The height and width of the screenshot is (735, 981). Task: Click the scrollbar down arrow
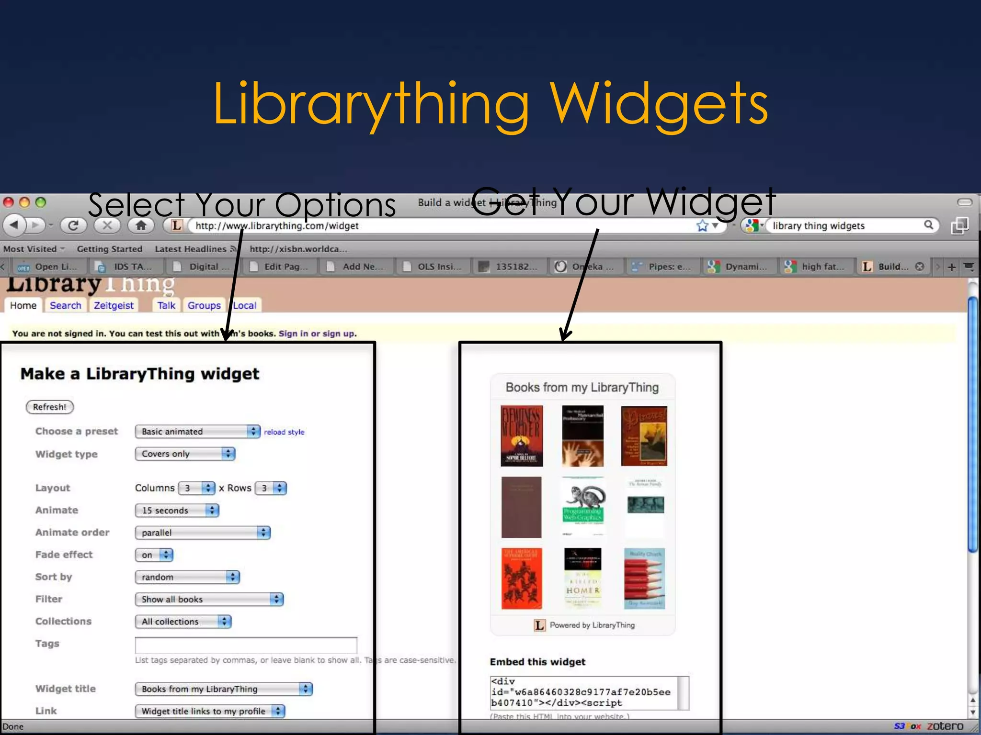coord(972,712)
